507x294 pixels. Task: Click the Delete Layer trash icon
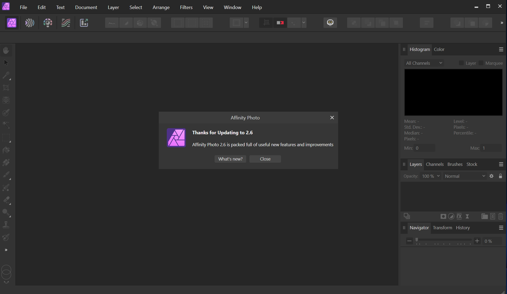point(501,217)
